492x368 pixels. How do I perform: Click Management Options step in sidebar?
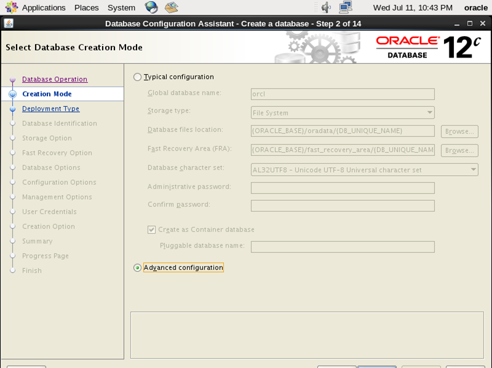57,197
